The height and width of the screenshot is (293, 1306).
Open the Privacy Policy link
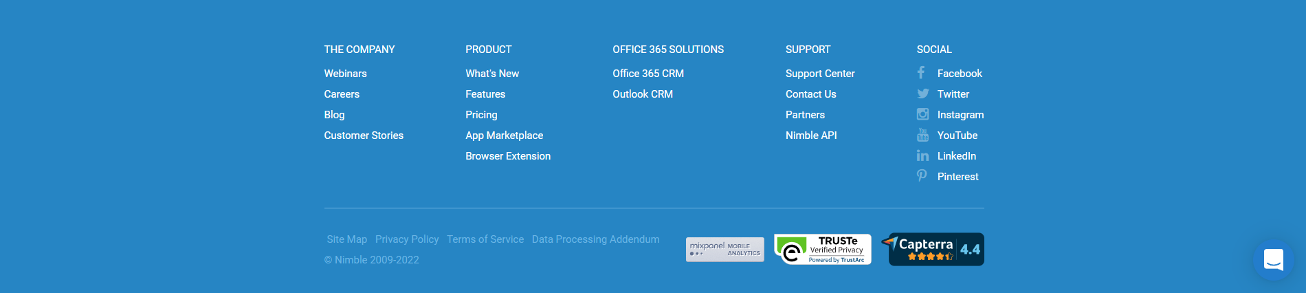click(x=407, y=239)
